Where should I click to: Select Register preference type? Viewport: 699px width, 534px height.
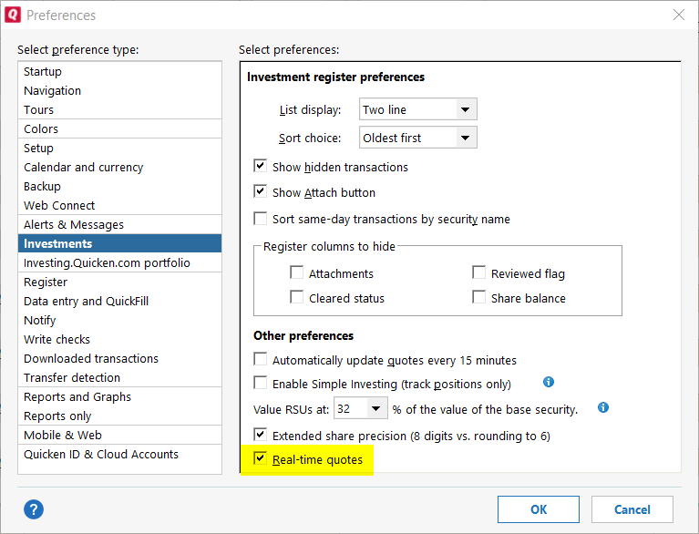pos(119,282)
